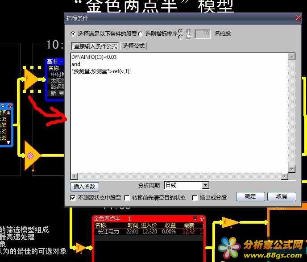307x262 pixels.
Task: Click the 时间 column header in 金色两点半 table
Action: pyautogui.click(x=133, y=225)
